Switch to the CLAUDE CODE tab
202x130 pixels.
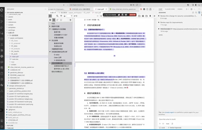point(170,9)
